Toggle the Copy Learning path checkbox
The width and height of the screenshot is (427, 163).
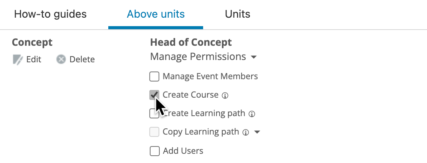coord(154,132)
